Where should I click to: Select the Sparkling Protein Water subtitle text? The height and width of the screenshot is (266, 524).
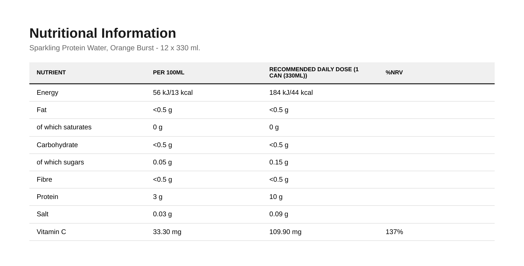115,48
